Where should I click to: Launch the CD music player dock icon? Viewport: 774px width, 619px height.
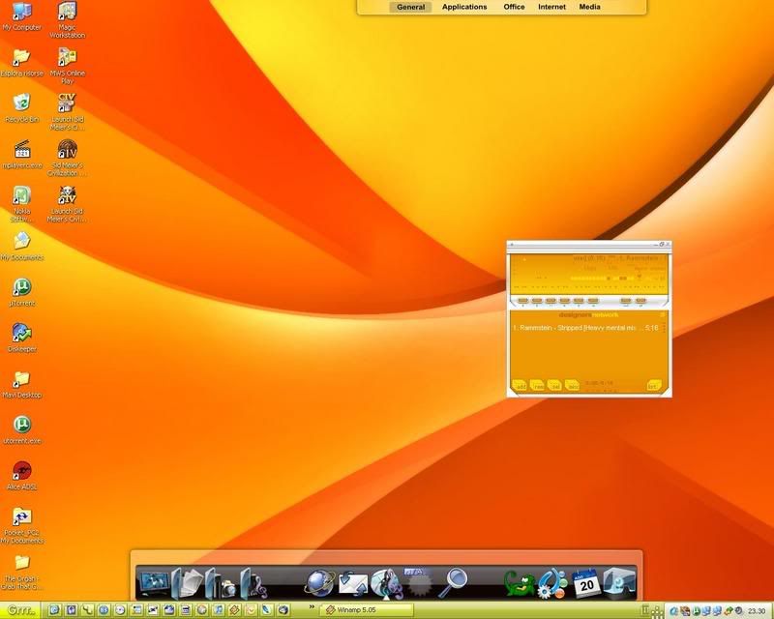tap(386, 583)
